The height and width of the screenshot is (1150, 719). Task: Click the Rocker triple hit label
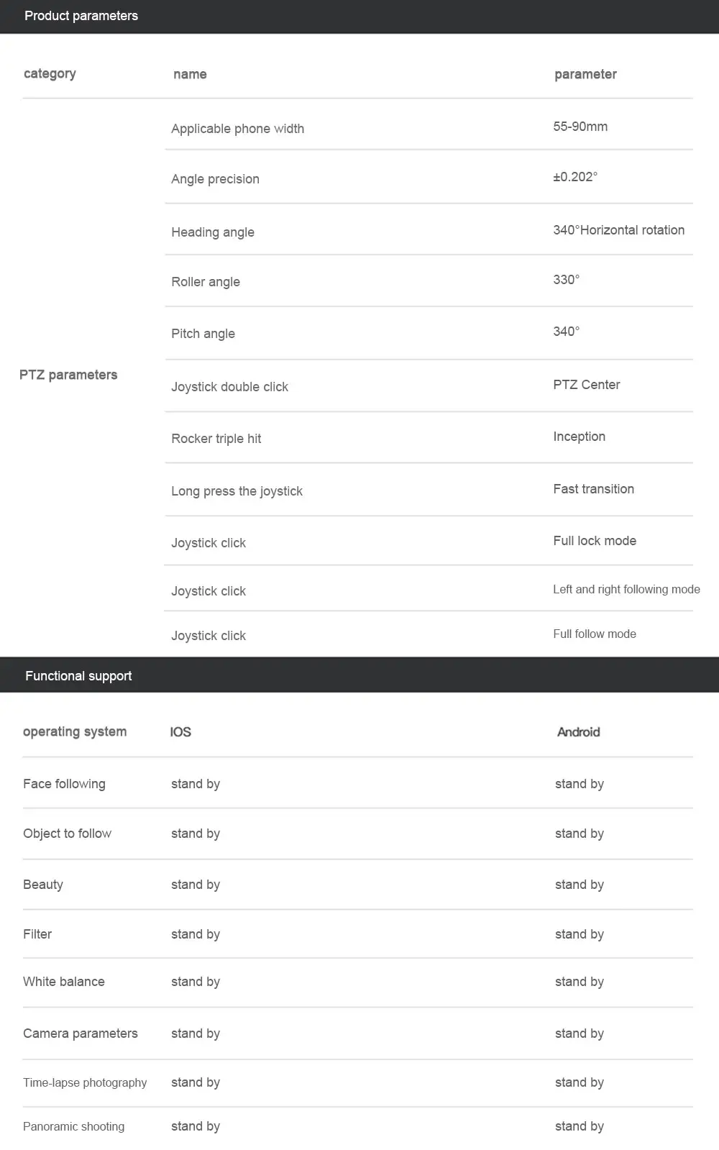point(216,439)
